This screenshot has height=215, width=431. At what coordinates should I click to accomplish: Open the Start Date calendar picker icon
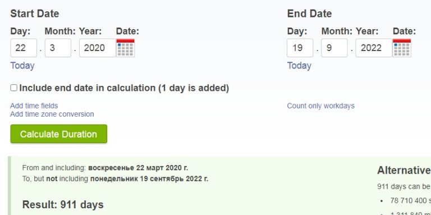[125, 48]
